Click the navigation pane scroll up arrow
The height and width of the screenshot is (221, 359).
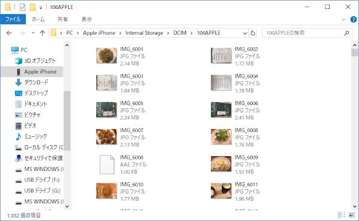pos(67,45)
